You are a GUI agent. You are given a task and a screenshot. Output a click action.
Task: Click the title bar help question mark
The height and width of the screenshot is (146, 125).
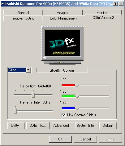(115, 4)
